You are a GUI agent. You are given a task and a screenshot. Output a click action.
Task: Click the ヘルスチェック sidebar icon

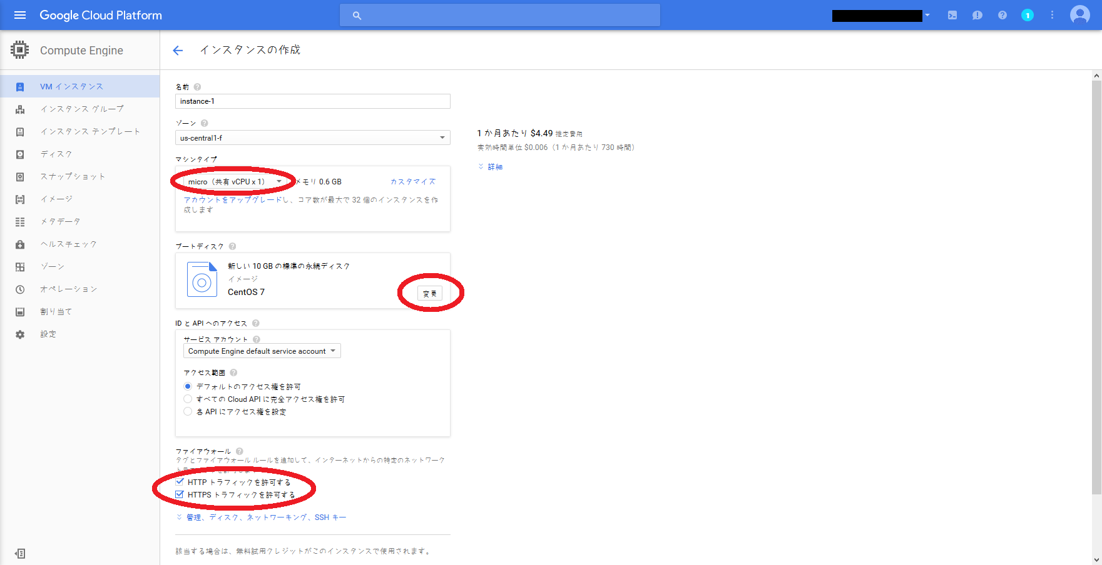[20, 244]
